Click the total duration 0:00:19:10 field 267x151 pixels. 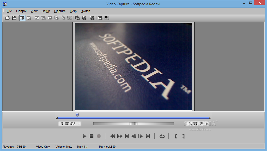197,124
